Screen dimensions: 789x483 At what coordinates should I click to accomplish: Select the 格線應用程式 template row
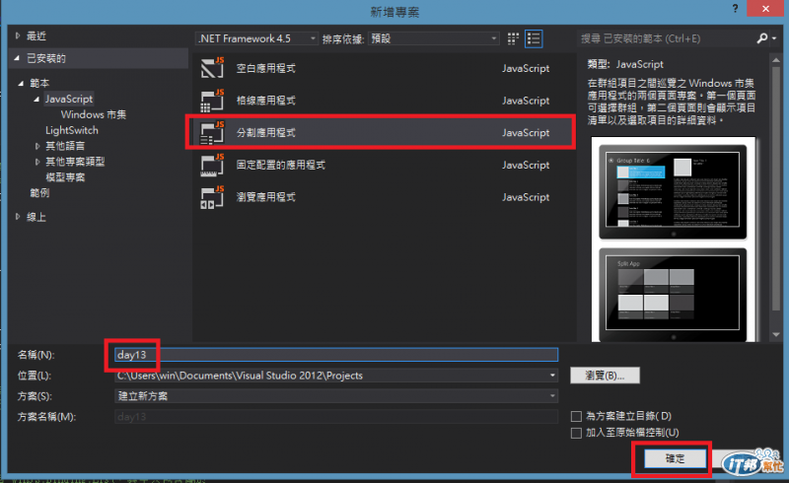(x=384, y=101)
